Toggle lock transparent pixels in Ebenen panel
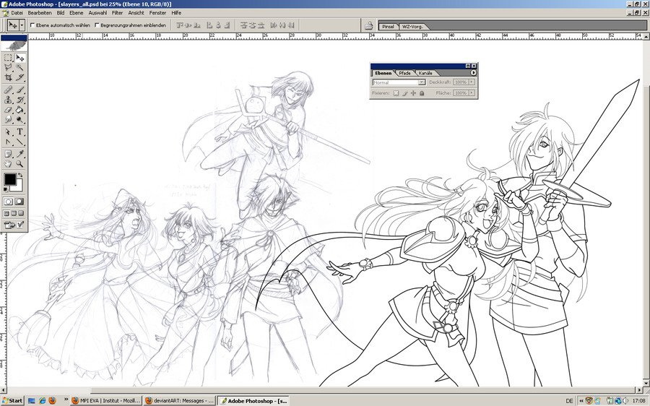The height and width of the screenshot is (406, 650). pos(396,93)
